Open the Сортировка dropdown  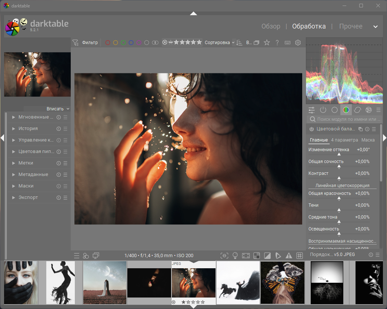(x=219, y=43)
